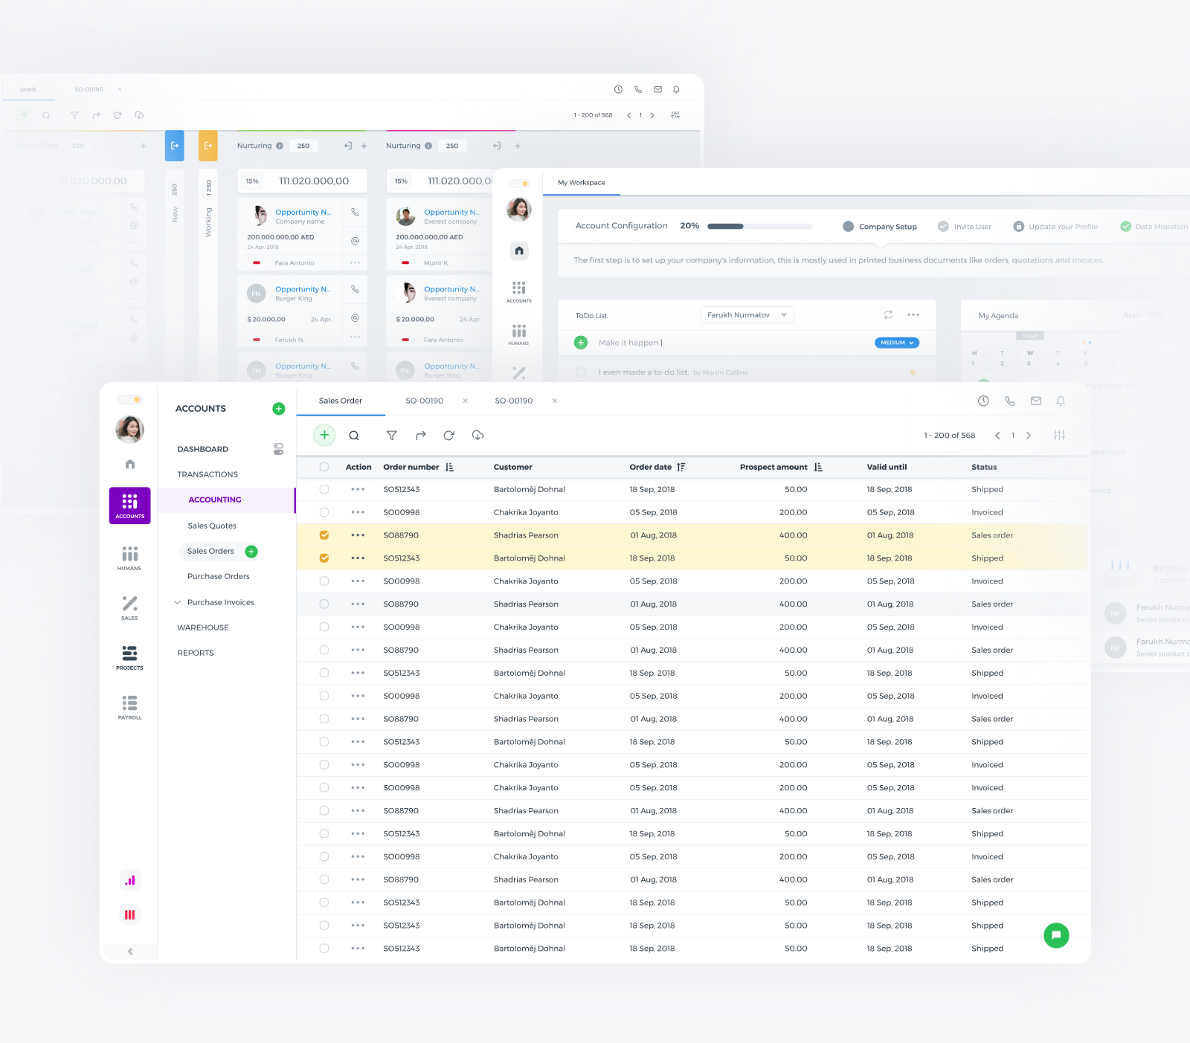1190x1043 pixels.
Task: Switch to the Sales Order tab
Action: tap(341, 401)
